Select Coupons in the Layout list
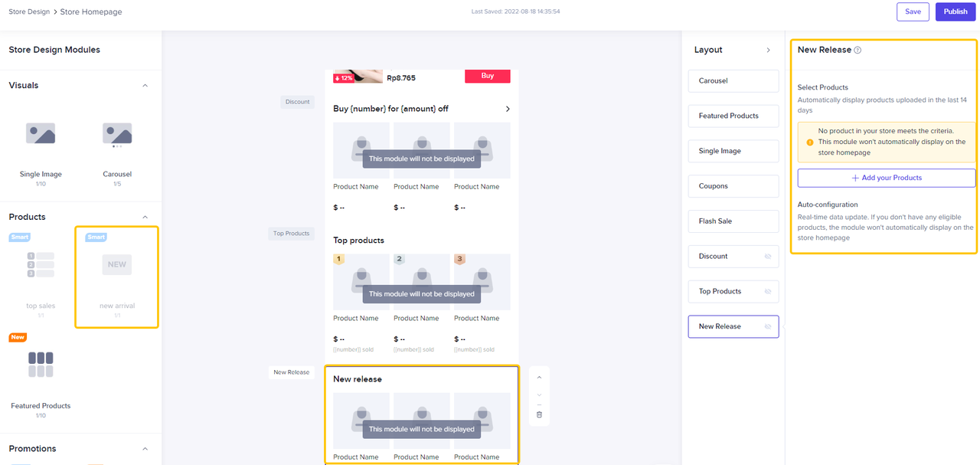Viewport: 980px width, 465px height. (x=733, y=186)
